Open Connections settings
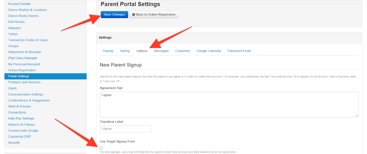The width and height of the screenshot is (367, 154). coord(17,112)
